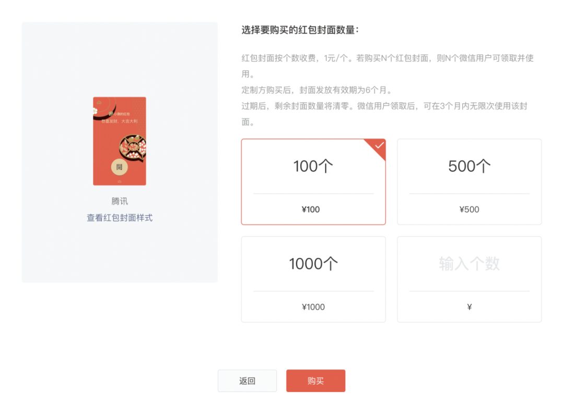Click the 选择要购买的红包封面数量 heading
Screen dimensions: 564x406
point(300,30)
